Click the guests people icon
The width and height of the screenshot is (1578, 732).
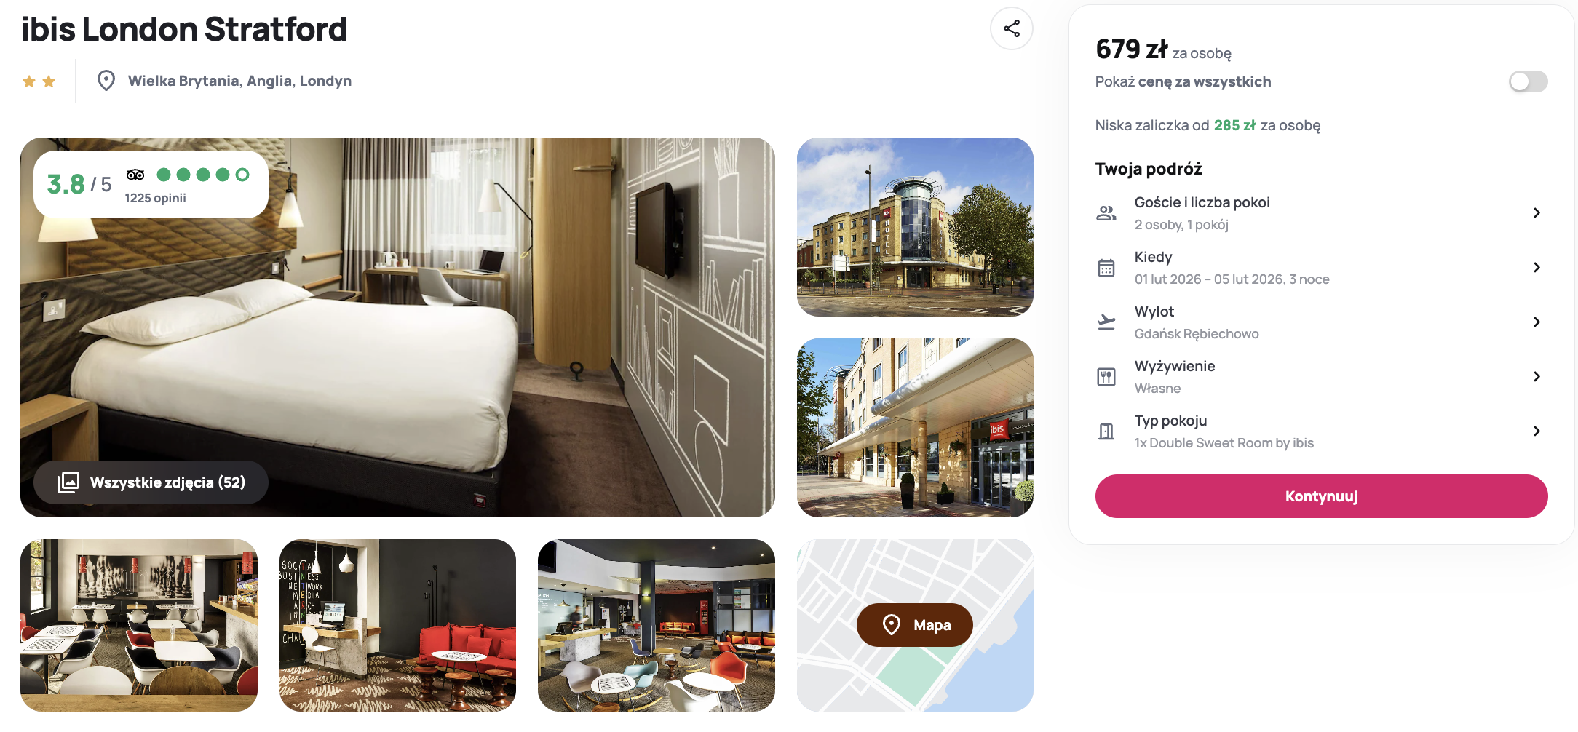point(1106,213)
